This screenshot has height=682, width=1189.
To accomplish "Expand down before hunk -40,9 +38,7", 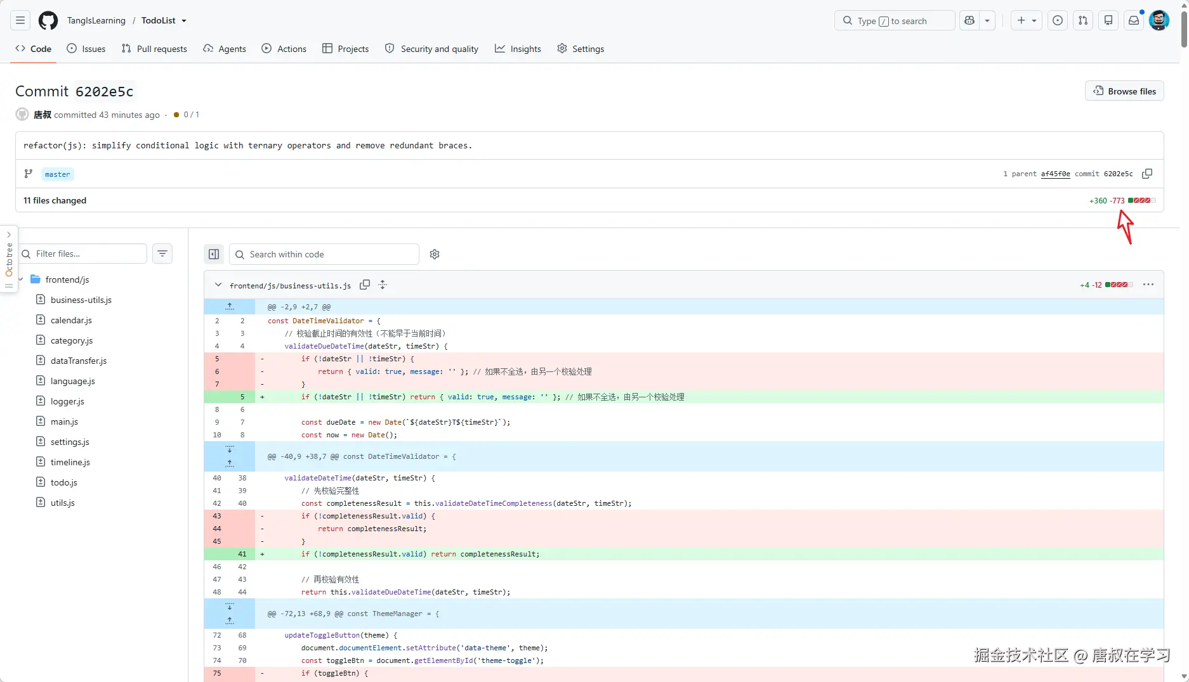I will (230, 449).
